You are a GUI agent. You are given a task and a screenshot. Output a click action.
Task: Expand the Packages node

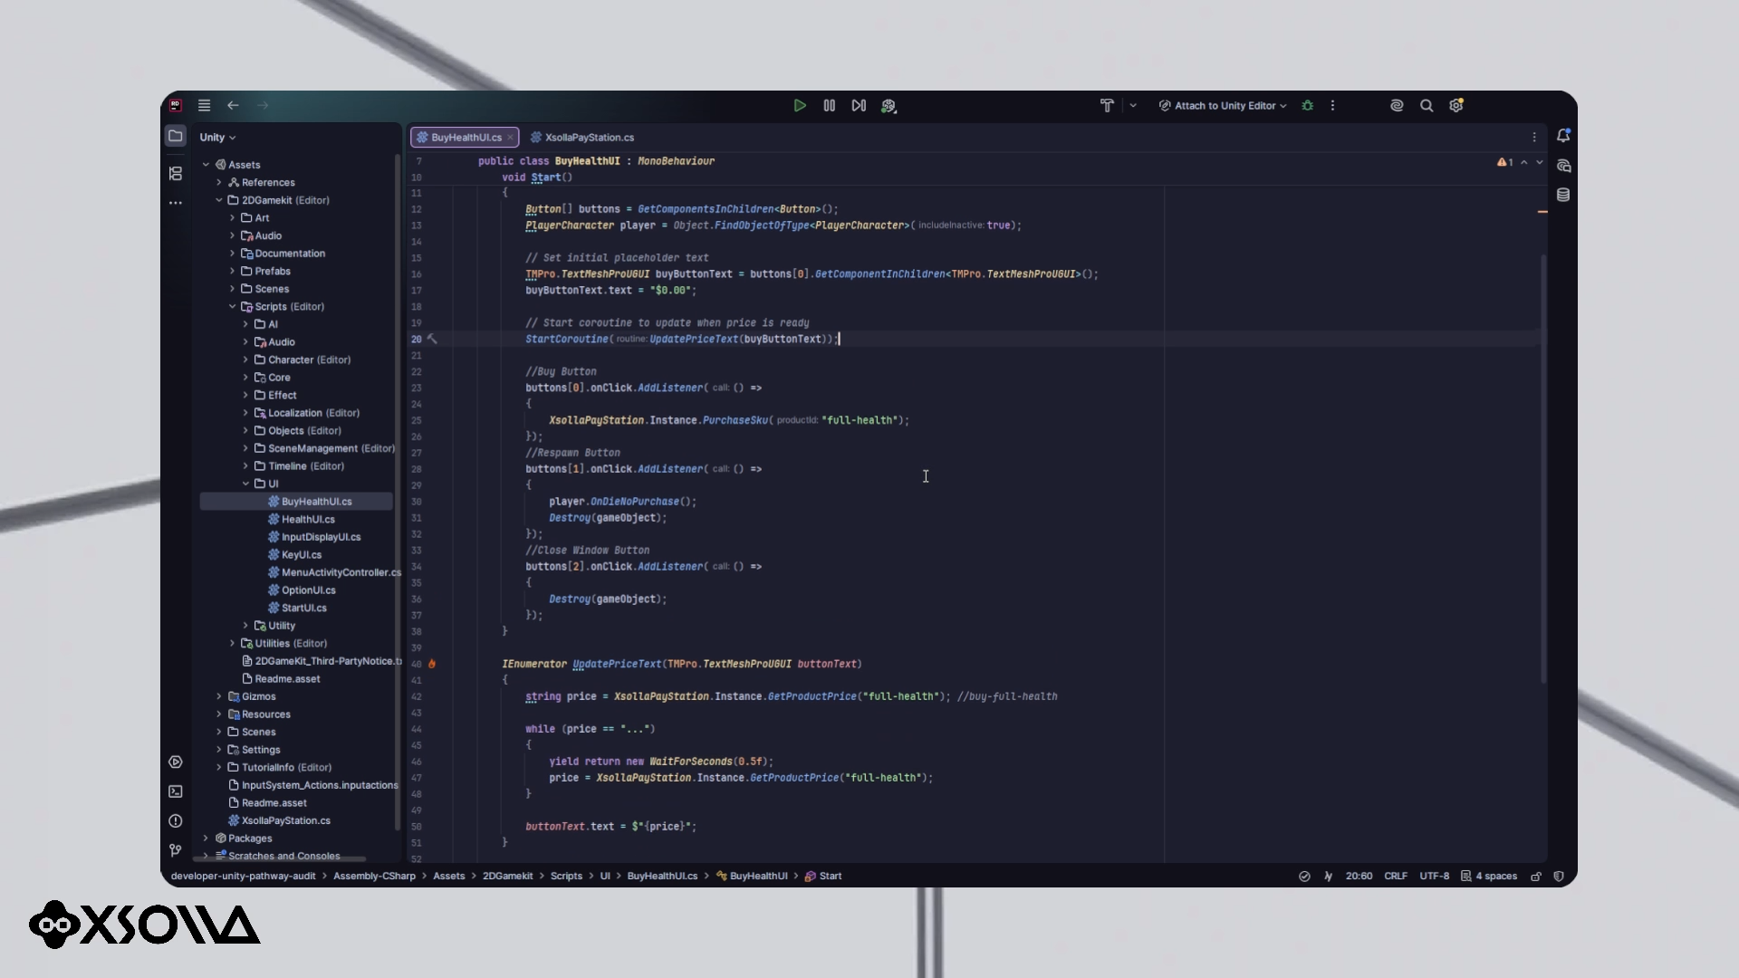[206, 839]
